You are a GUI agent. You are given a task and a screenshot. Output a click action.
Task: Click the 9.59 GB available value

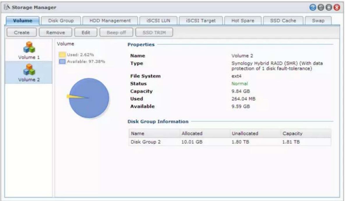240,106
